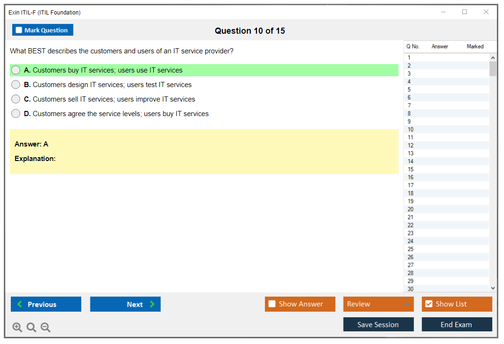The height and width of the screenshot is (344, 504).
Task: Click the End Exam button
Action: pos(457,324)
